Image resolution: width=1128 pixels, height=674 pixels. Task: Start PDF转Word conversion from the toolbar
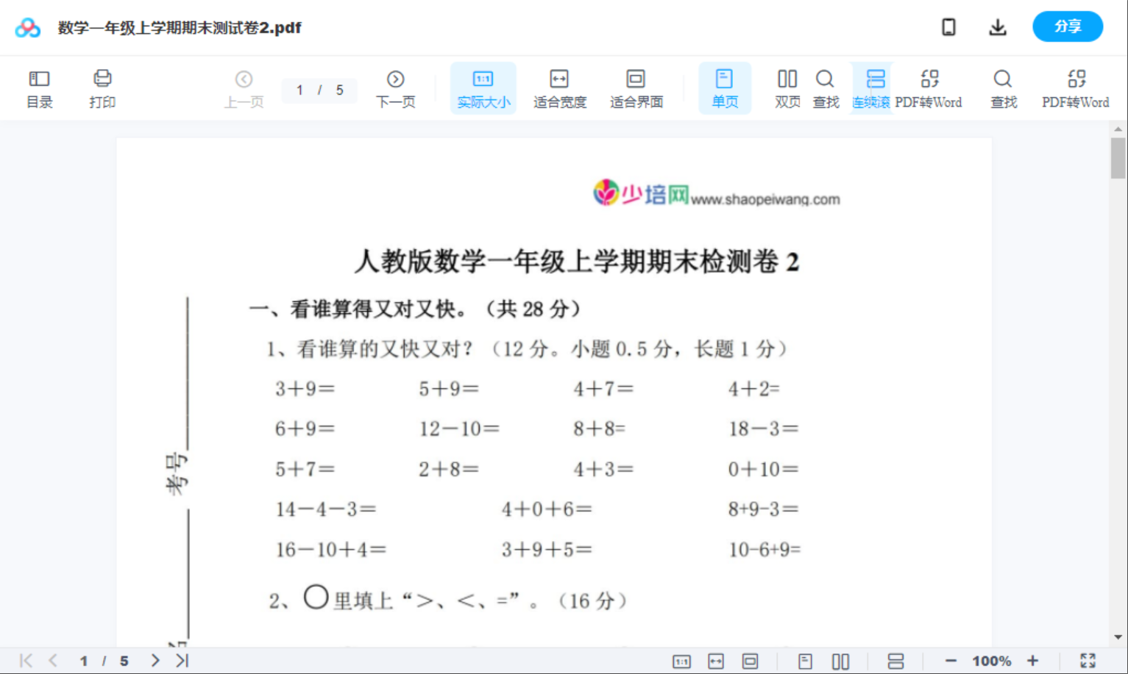[x=929, y=87]
